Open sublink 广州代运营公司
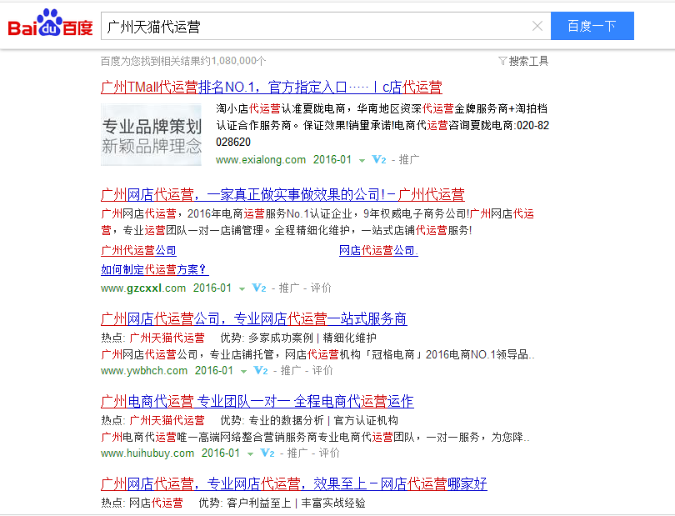The image size is (675, 516). point(138,250)
